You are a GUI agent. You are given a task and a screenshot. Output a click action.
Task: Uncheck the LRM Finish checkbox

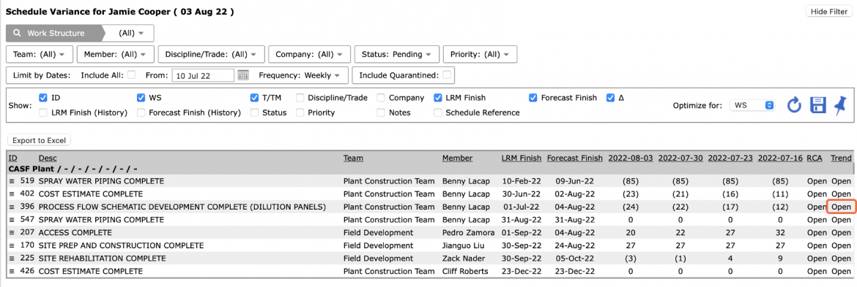coord(438,98)
